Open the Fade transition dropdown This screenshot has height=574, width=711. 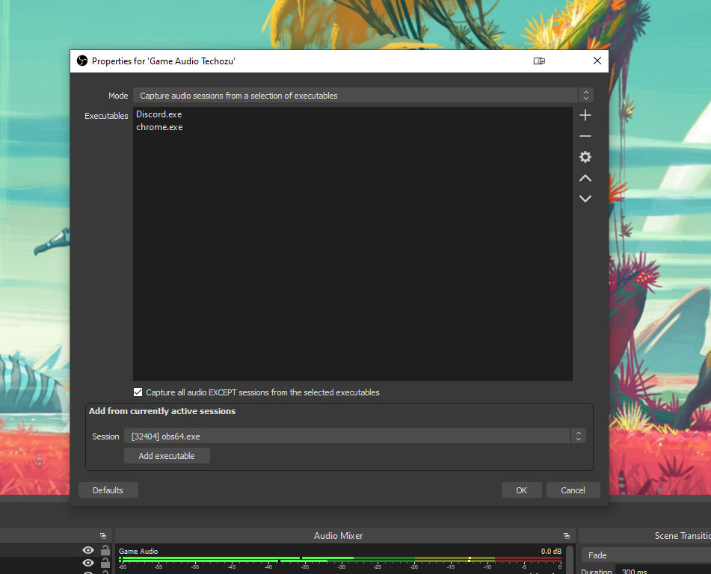pyautogui.click(x=646, y=555)
